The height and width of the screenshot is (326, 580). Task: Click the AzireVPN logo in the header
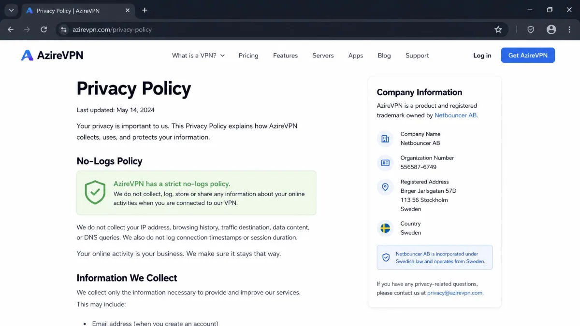pyautogui.click(x=52, y=56)
